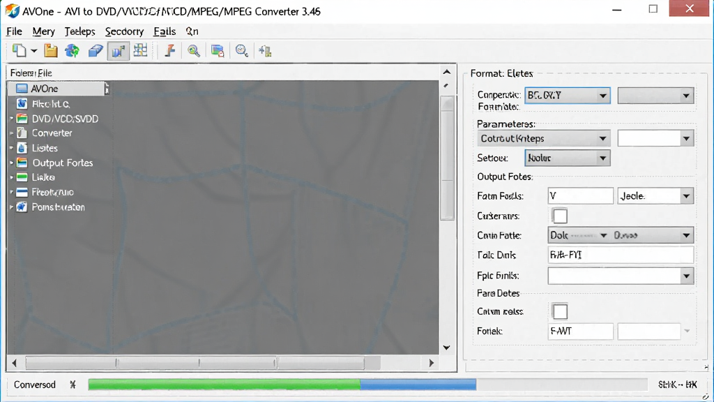Click the Fatm Fodls input field
The height and width of the screenshot is (402, 714).
(x=581, y=196)
